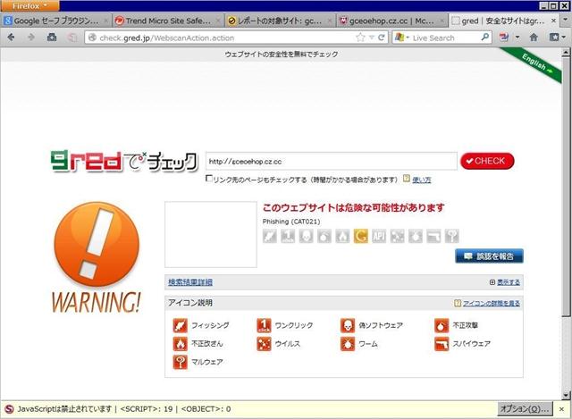Open the Firefox application menu button
This screenshot has height=419, width=572.
coord(29,6)
